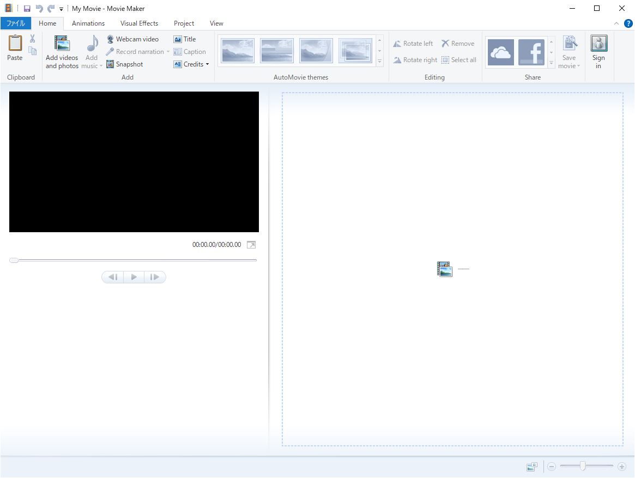Screen dimensions: 635x478
Task: Step to previous frame
Action: pos(113,277)
